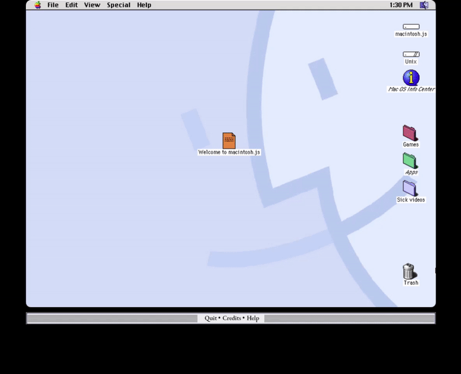Open the File menu
The width and height of the screenshot is (461, 374).
click(x=52, y=5)
